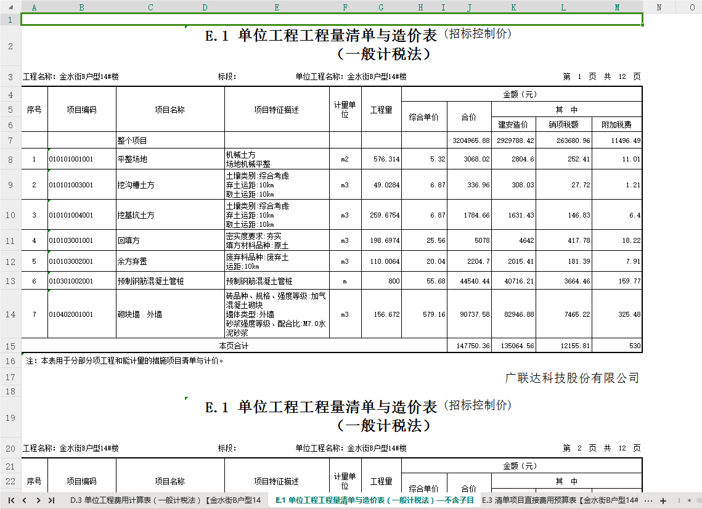The width and height of the screenshot is (702, 509).
Task: Switch to the E.3 清单项目直接费用预算表 tab
Action: click(x=560, y=500)
